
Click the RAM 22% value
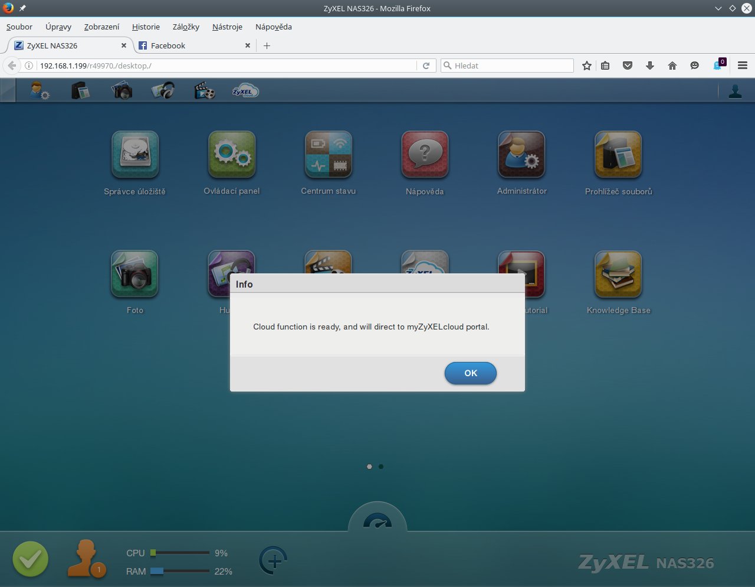pos(224,572)
